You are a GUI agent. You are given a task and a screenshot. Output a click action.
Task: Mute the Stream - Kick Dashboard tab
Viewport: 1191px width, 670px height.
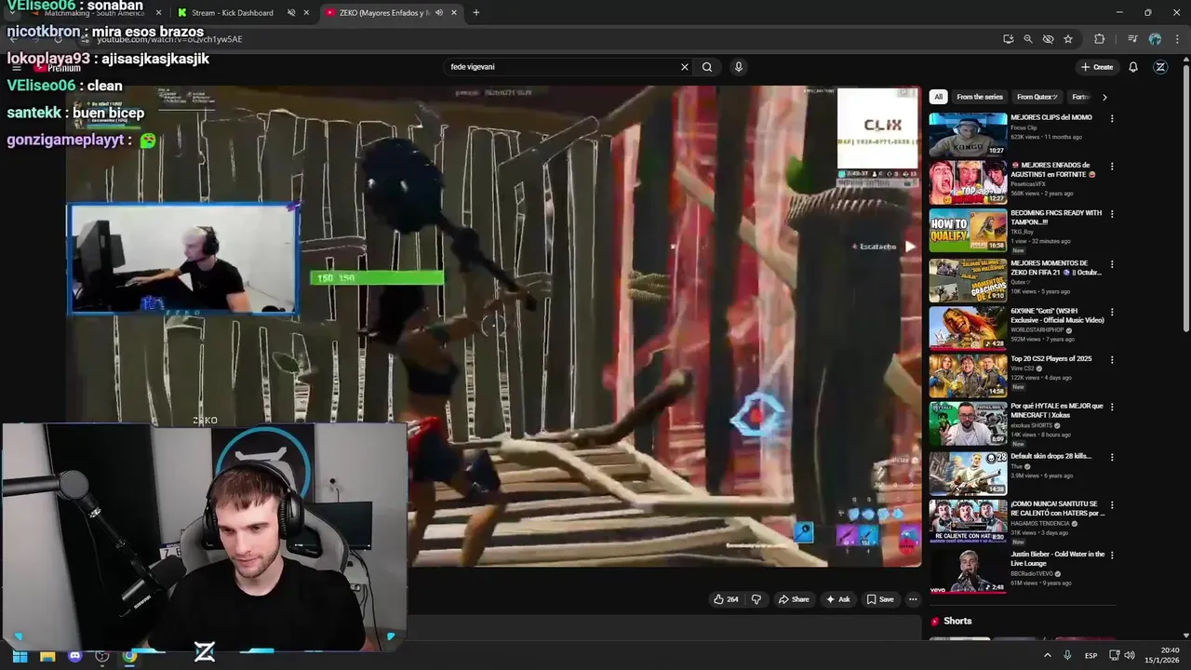[291, 13]
